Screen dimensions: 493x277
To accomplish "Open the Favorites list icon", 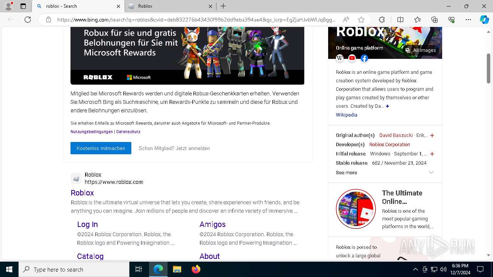I will click(x=418, y=20).
